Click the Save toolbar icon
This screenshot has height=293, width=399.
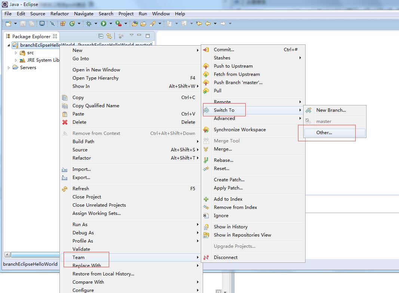(23, 24)
